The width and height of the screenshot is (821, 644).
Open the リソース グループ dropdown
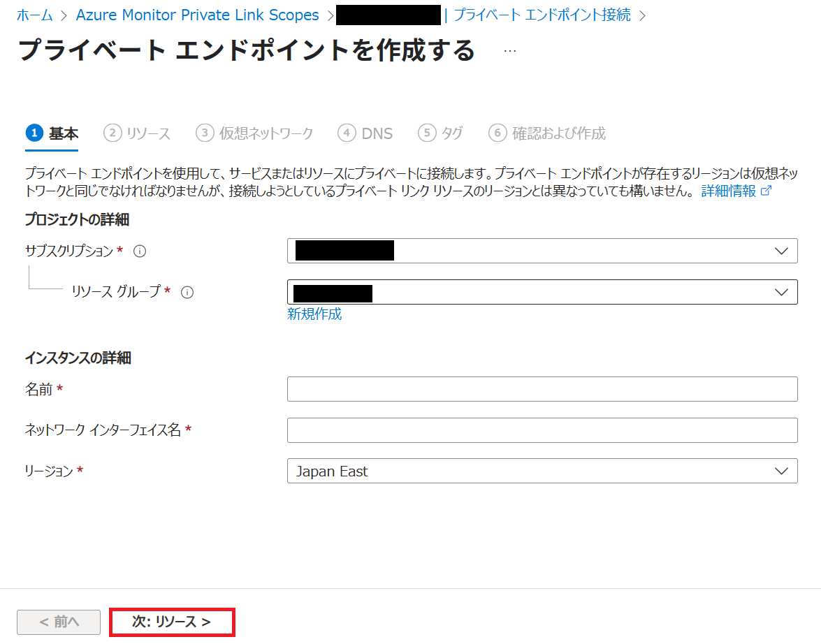(542, 292)
